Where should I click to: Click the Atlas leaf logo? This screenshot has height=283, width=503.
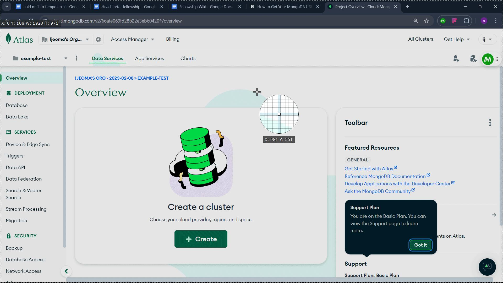9,39
